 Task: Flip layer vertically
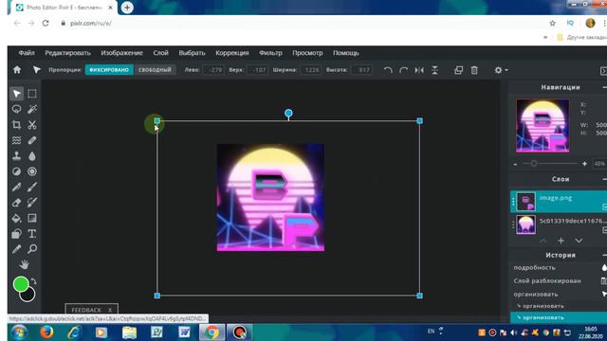[x=434, y=70]
